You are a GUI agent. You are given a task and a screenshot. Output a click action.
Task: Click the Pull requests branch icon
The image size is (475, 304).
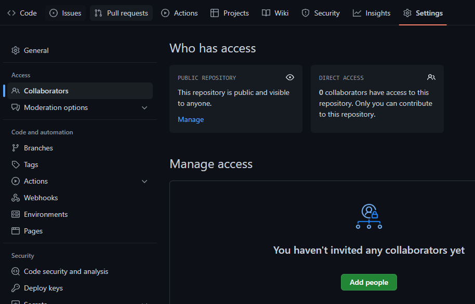pyautogui.click(x=98, y=13)
